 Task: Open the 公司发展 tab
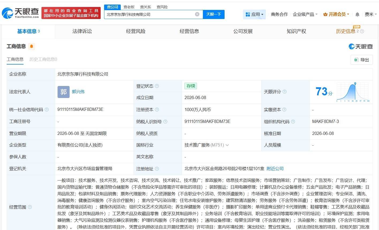pos(243,31)
